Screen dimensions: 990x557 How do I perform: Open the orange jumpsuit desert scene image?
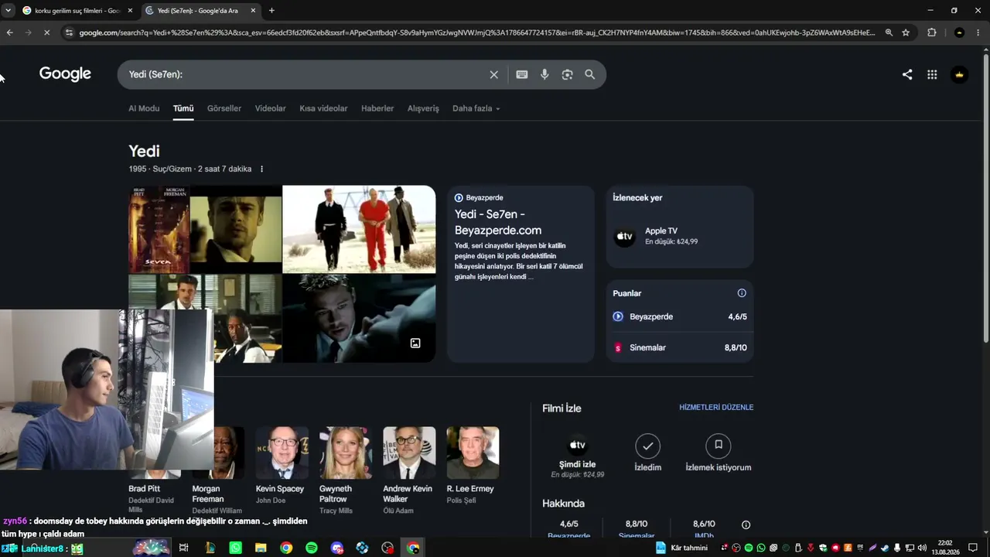pyautogui.click(x=359, y=229)
